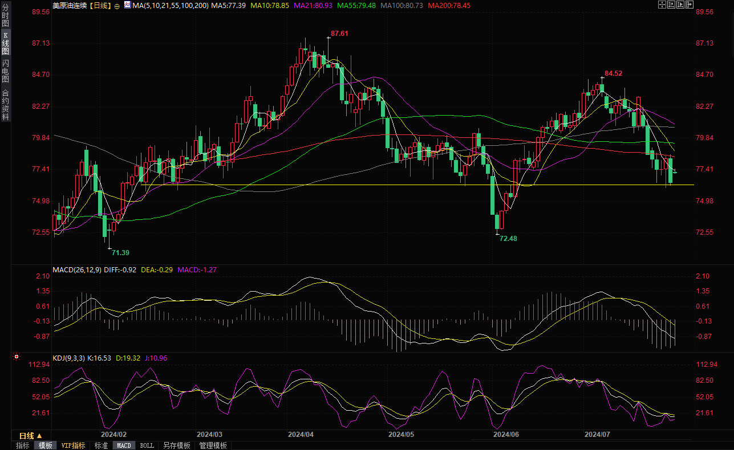Switch to the BOLL template

pos(147,445)
